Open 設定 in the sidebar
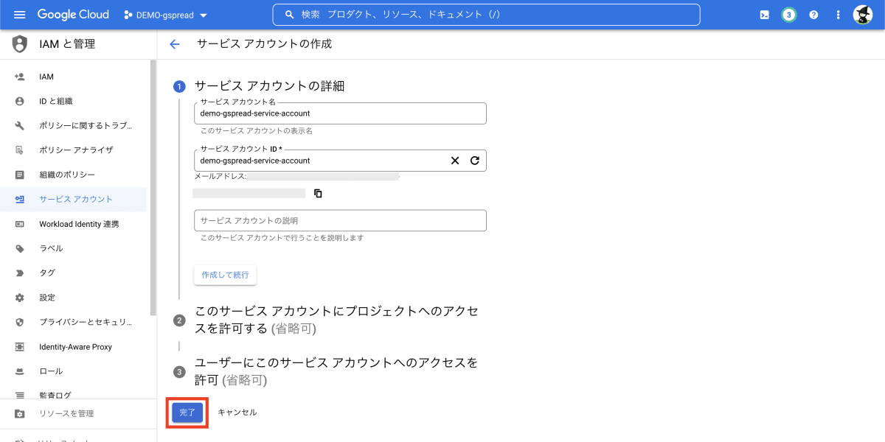885x442 pixels. 47,298
